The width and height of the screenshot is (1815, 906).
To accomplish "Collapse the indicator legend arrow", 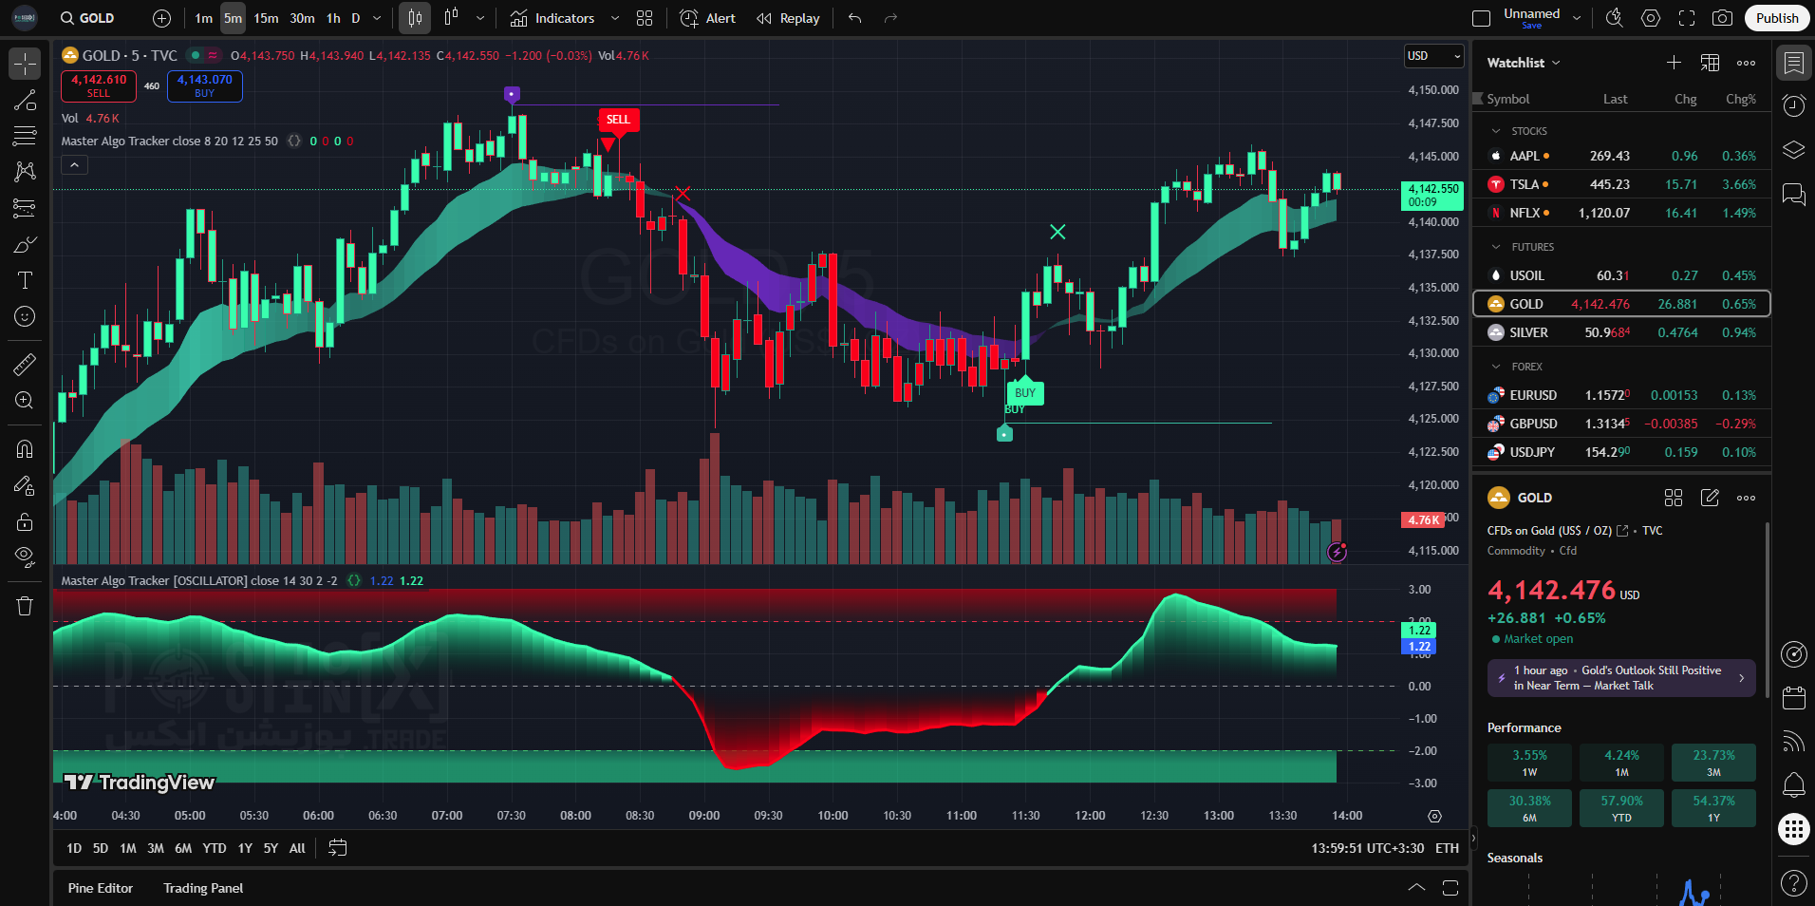I will tap(74, 165).
